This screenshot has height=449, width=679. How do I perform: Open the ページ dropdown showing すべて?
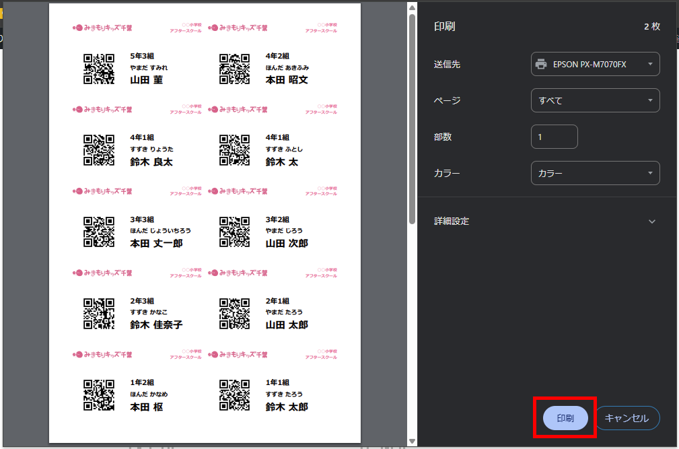pyautogui.click(x=595, y=100)
